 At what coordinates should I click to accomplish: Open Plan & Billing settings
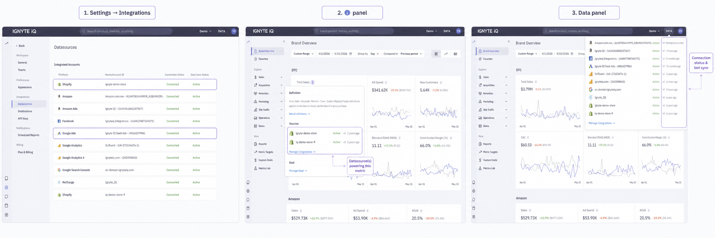(25, 153)
